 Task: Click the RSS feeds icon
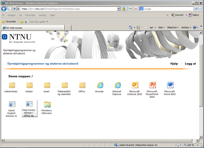click(x=138, y=28)
